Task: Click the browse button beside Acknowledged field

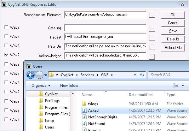Action: pyautogui.click(x=152, y=57)
